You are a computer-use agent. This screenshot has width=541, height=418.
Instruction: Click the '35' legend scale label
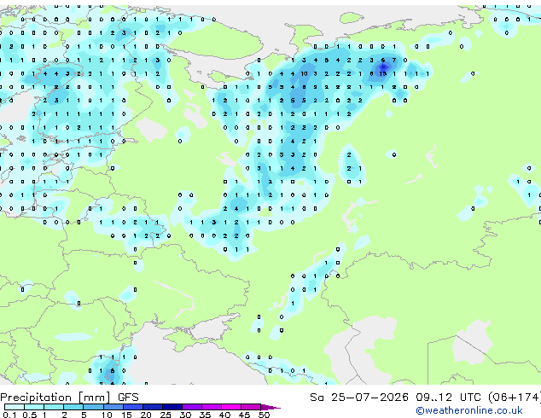click(205, 415)
